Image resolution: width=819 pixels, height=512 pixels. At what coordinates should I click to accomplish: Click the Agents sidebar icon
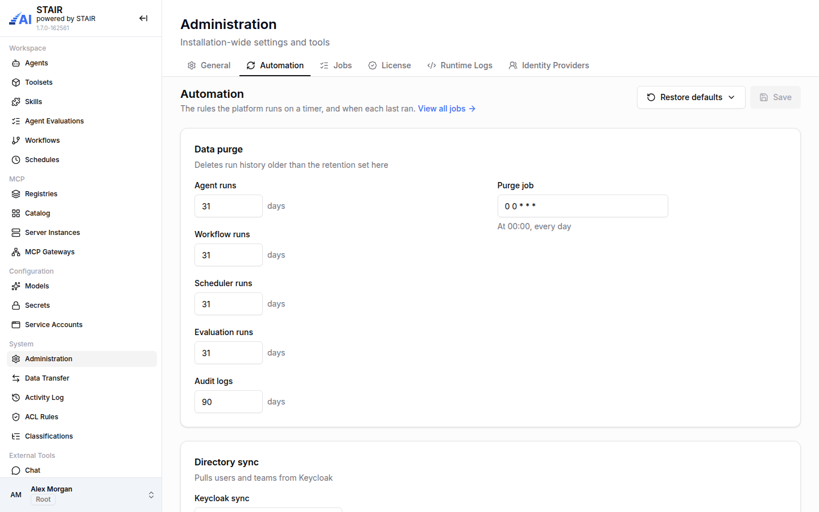click(x=16, y=63)
